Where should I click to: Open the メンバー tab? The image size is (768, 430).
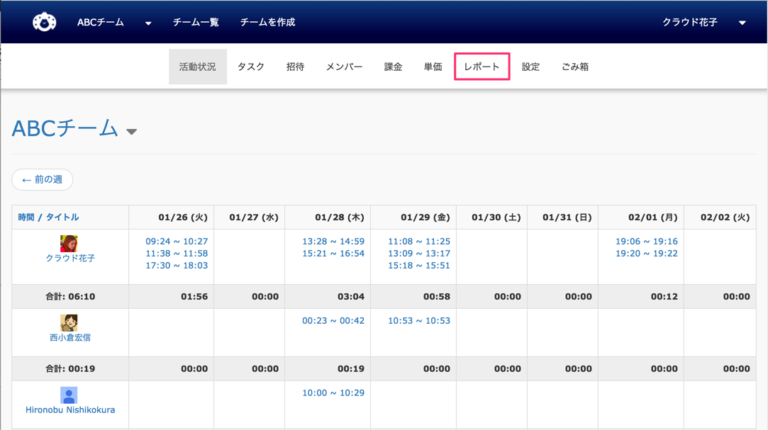tap(344, 67)
